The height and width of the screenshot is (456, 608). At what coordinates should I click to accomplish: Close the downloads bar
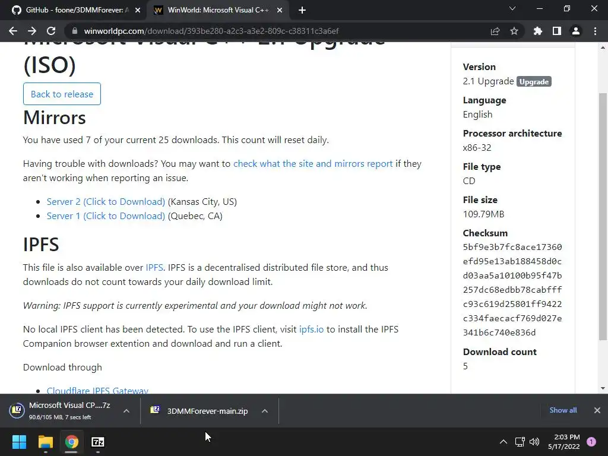(x=597, y=410)
